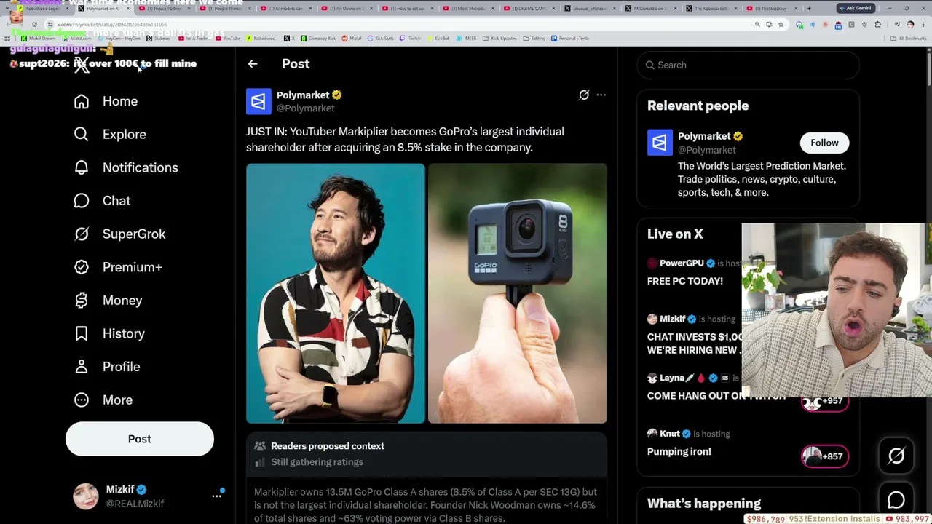Switch to the How to set up tab
This screenshot has width=932, height=524.
407,9
